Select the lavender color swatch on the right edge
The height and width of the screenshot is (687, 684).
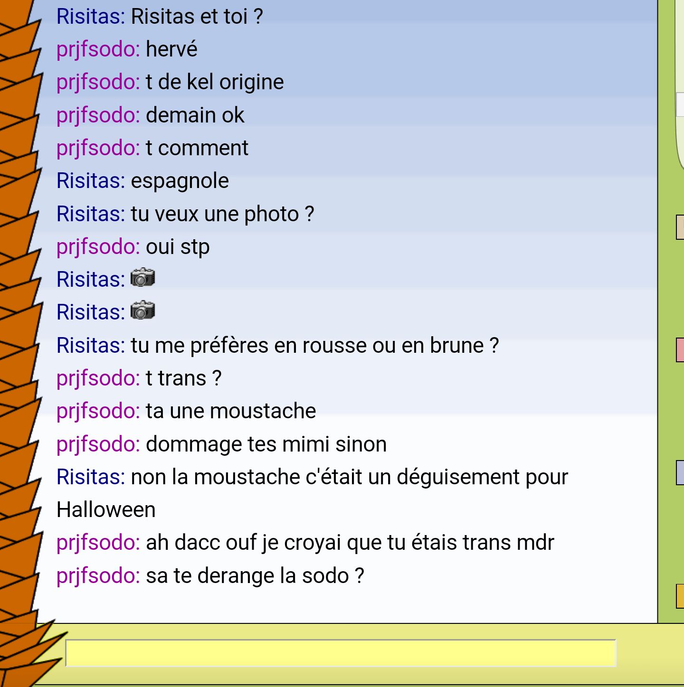(680, 473)
